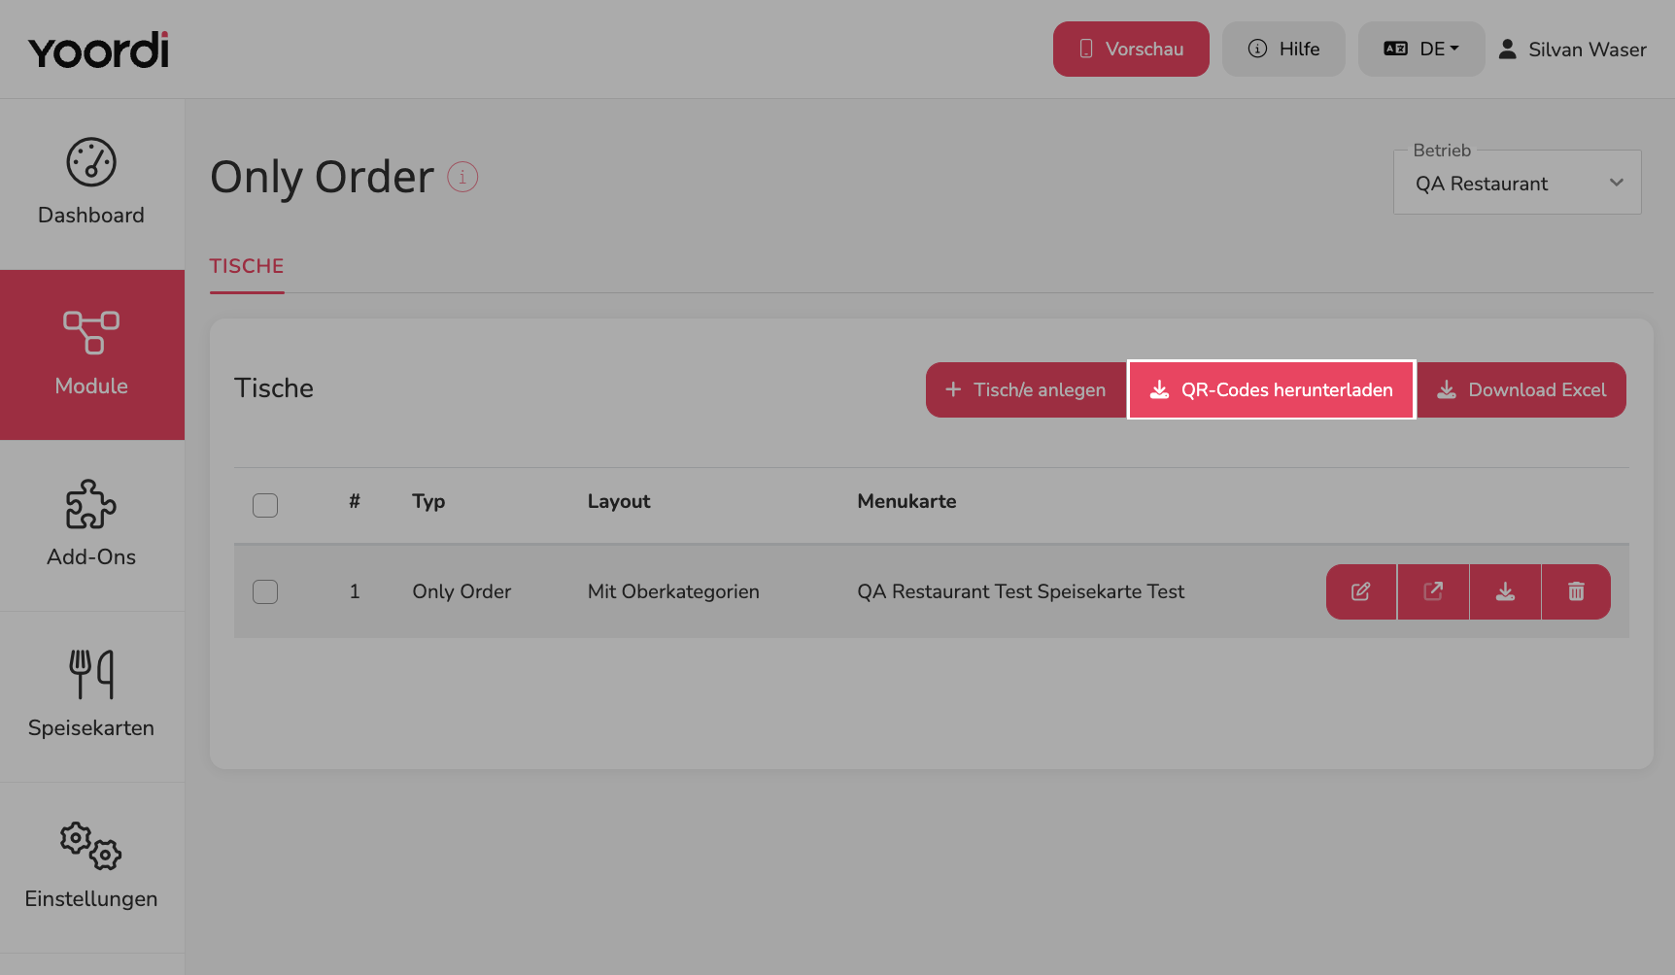1675x975 pixels.
Task: Click the Vorschau preview button
Action: (x=1131, y=49)
